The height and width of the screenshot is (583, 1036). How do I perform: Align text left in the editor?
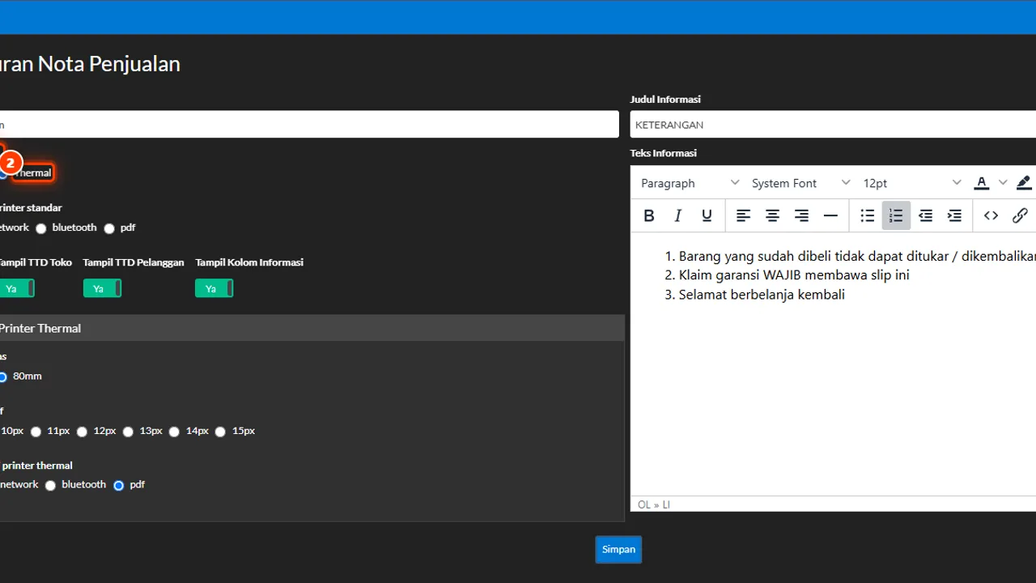point(743,215)
